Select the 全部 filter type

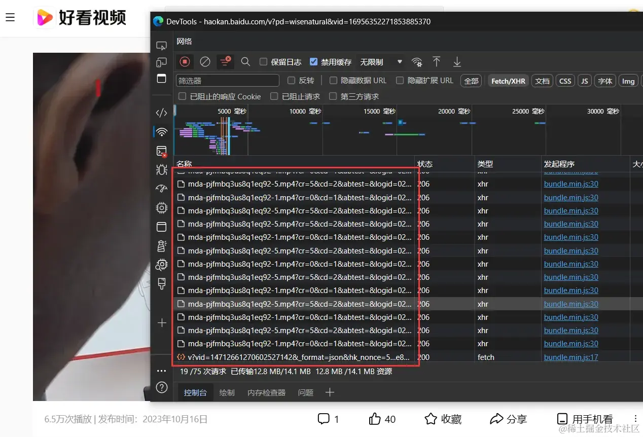pos(471,81)
